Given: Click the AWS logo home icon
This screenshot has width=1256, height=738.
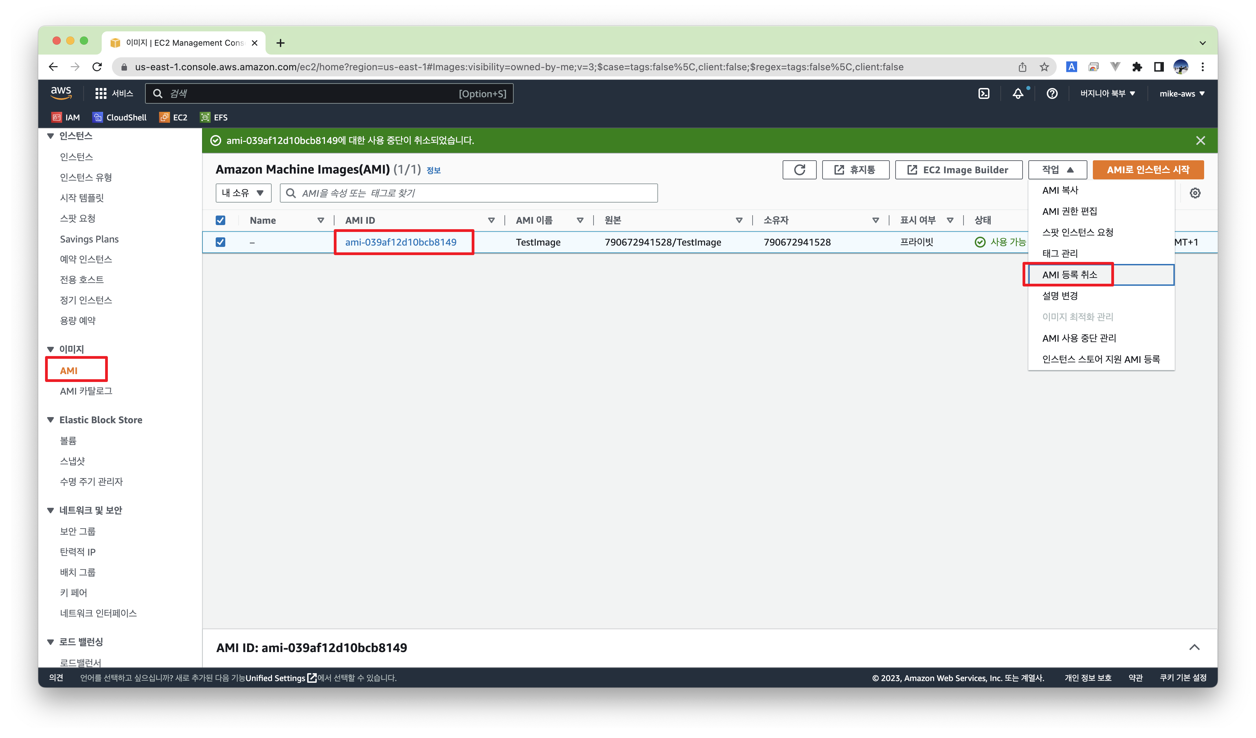Looking at the screenshot, I should pos(61,93).
